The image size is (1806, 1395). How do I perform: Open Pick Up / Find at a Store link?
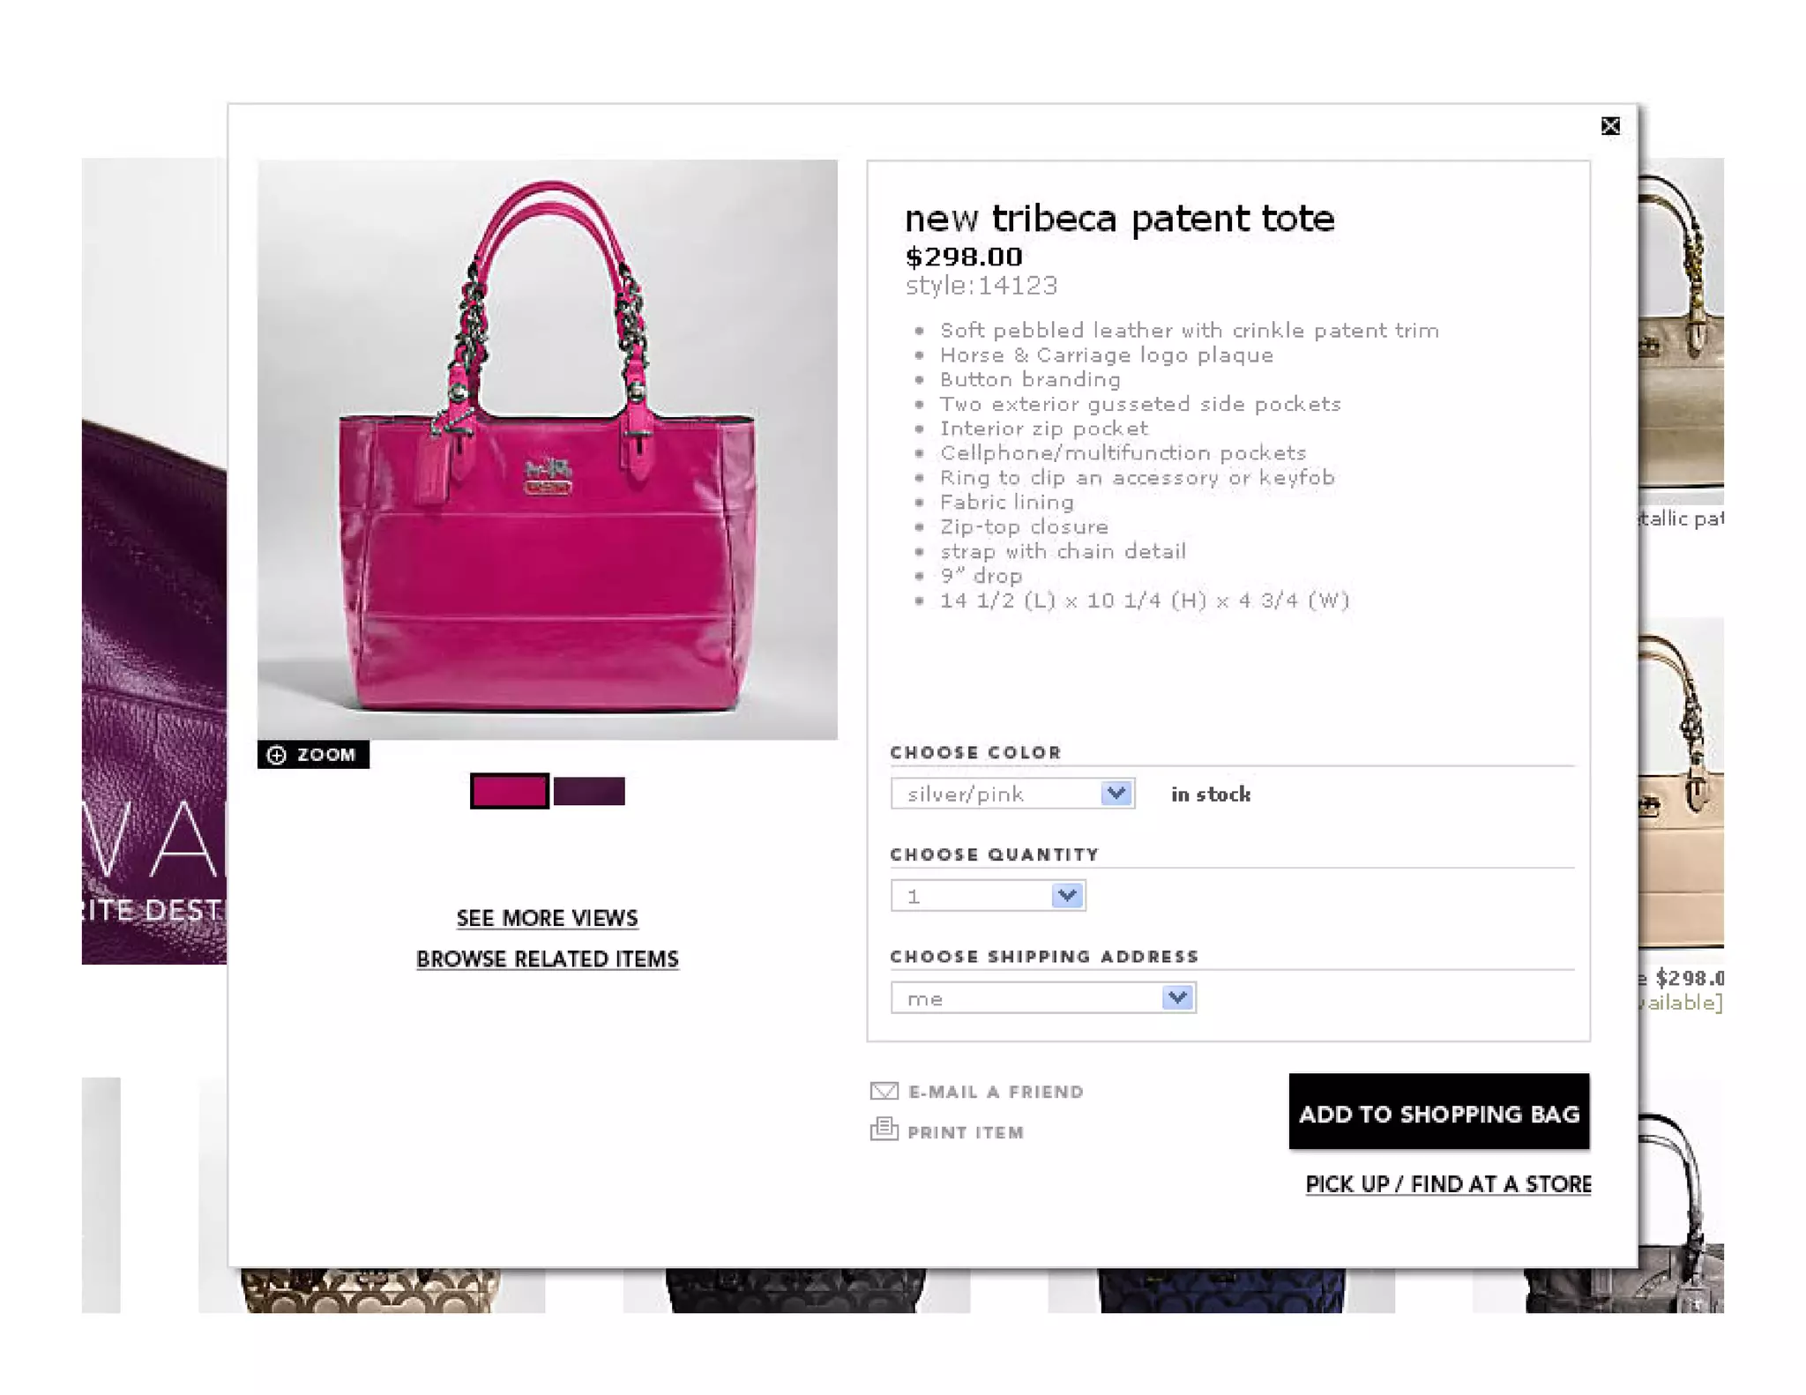click(x=1448, y=1184)
